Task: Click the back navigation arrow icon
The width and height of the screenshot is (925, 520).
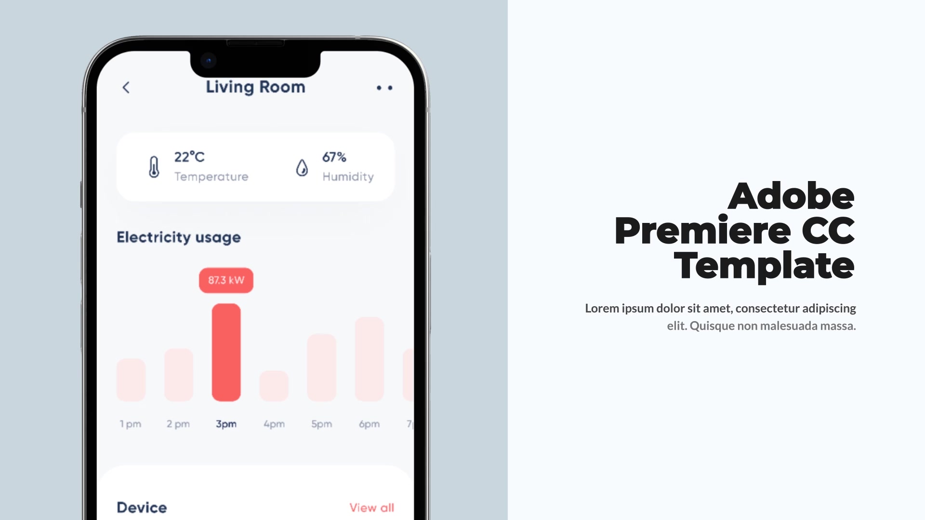Action: click(x=126, y=87)
